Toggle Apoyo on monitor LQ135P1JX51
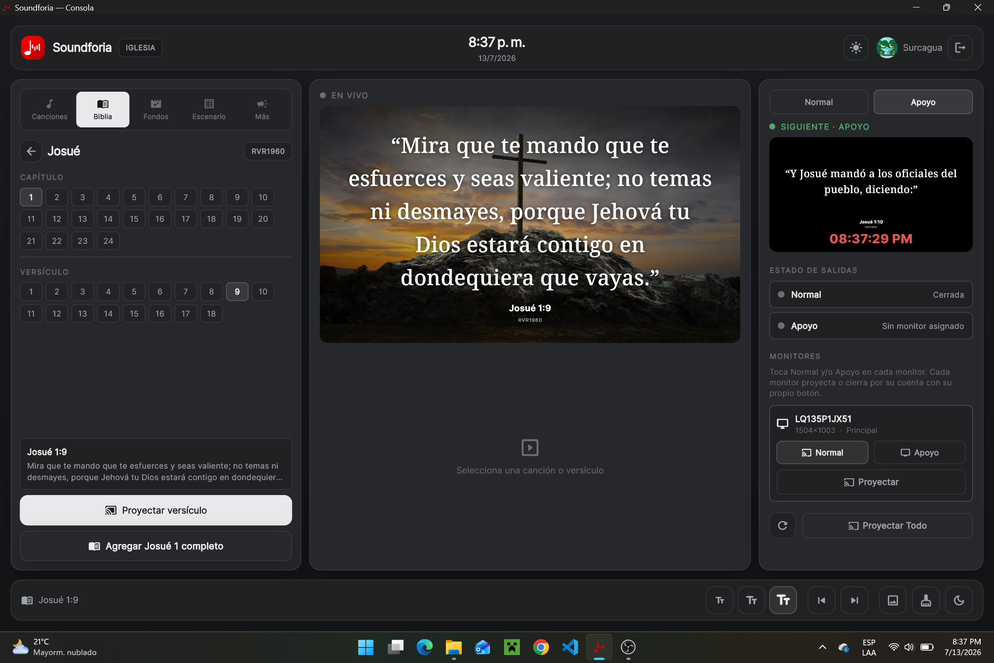The height and width of the screenshot is (663, 994). point(920,453)
